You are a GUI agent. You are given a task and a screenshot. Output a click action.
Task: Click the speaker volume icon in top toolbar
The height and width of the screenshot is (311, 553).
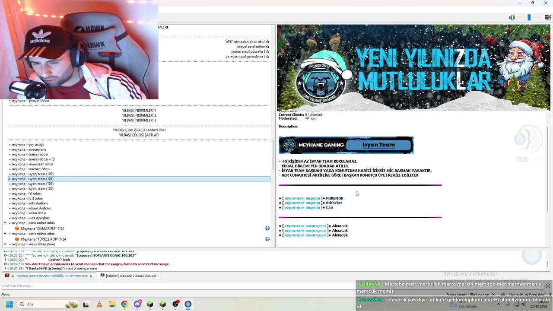[512, 18]
